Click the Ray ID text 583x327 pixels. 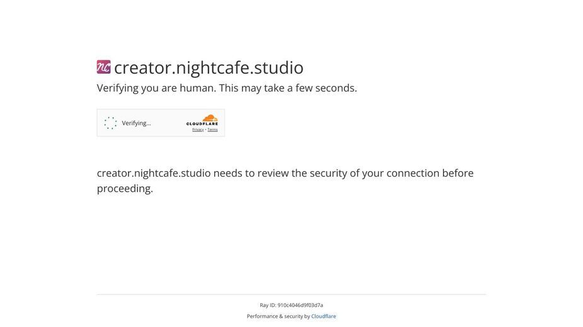291,305
